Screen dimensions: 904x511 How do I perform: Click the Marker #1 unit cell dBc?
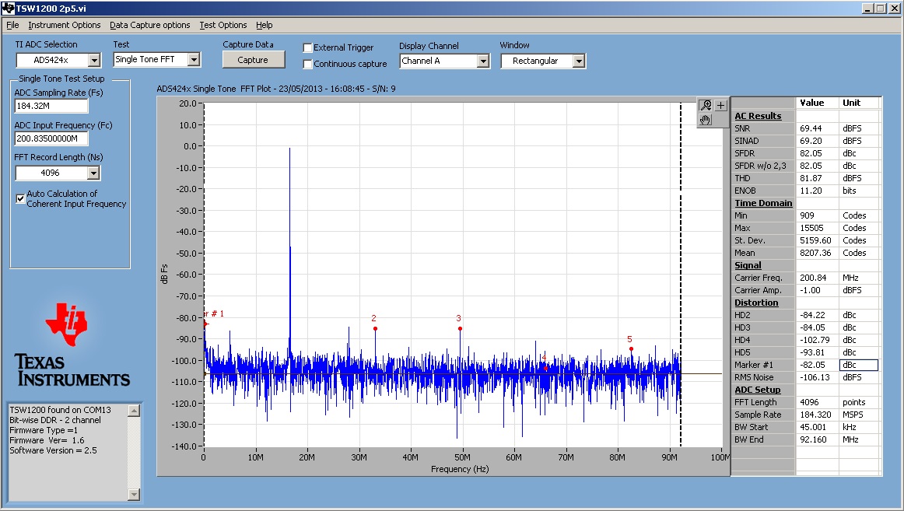click(x=858, y=366)
